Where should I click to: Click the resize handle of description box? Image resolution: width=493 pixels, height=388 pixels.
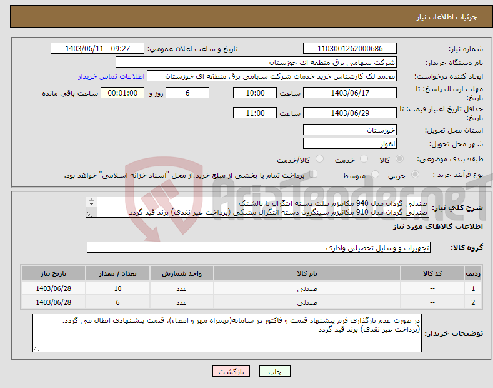[x=89, y=214]
